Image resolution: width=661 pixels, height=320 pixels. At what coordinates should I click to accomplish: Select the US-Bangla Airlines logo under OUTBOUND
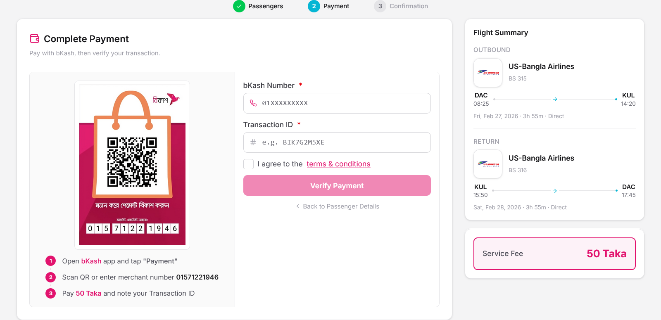pyautogui.click(x=488, y=73)
